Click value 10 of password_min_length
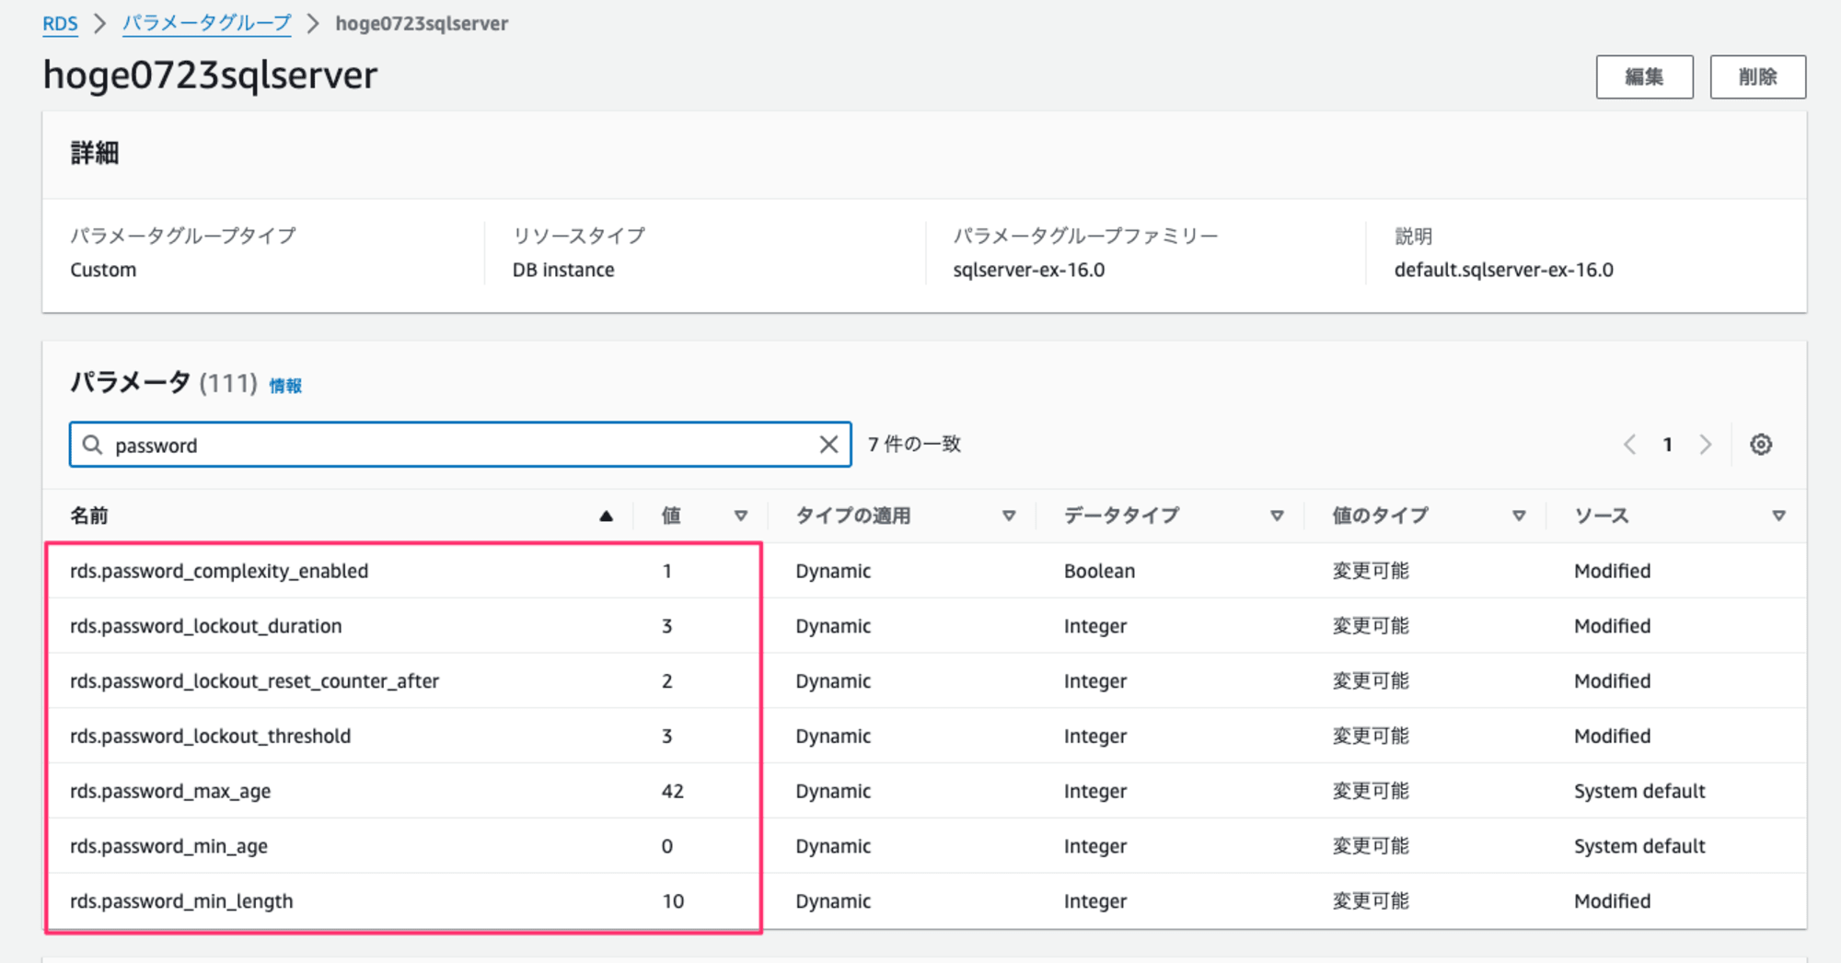The image size is (1841, 963). coord(673,901)
